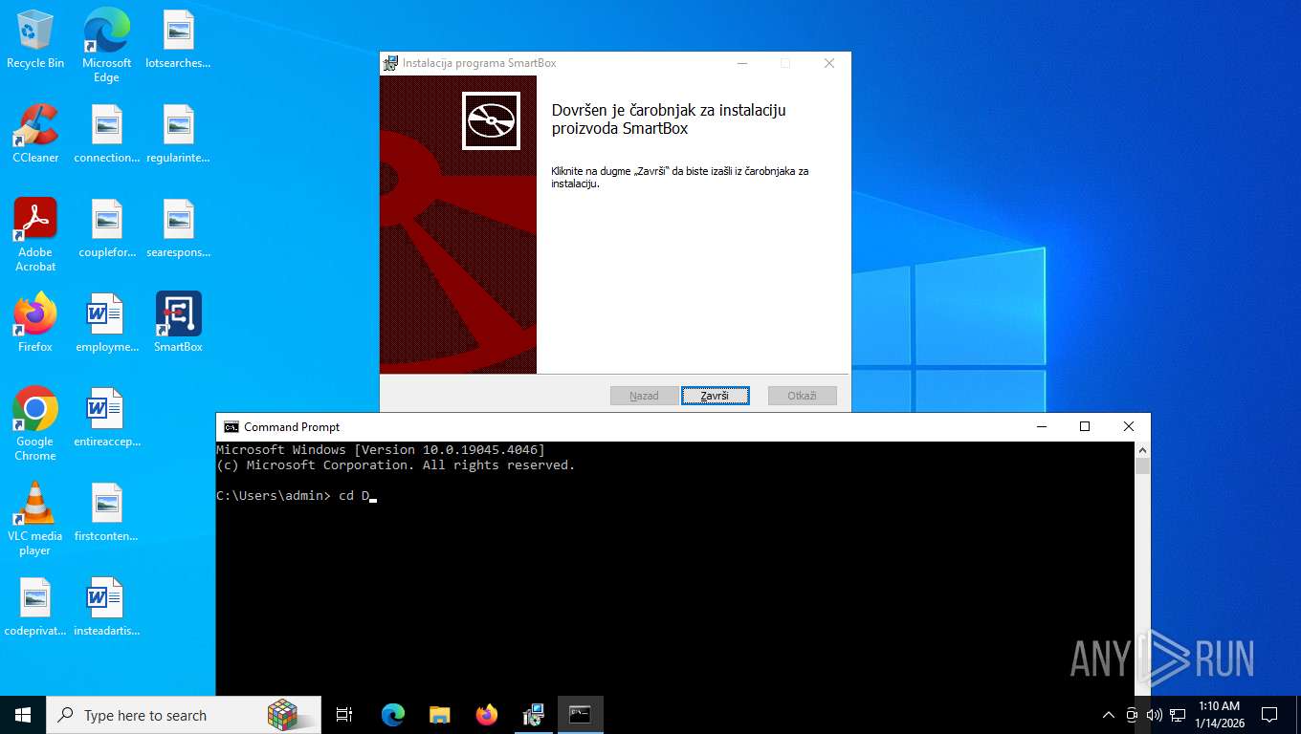The height and width of the screenshot is (734, 1301).
Task: Launch Edge from the taskbar
Action: (393, 715)
